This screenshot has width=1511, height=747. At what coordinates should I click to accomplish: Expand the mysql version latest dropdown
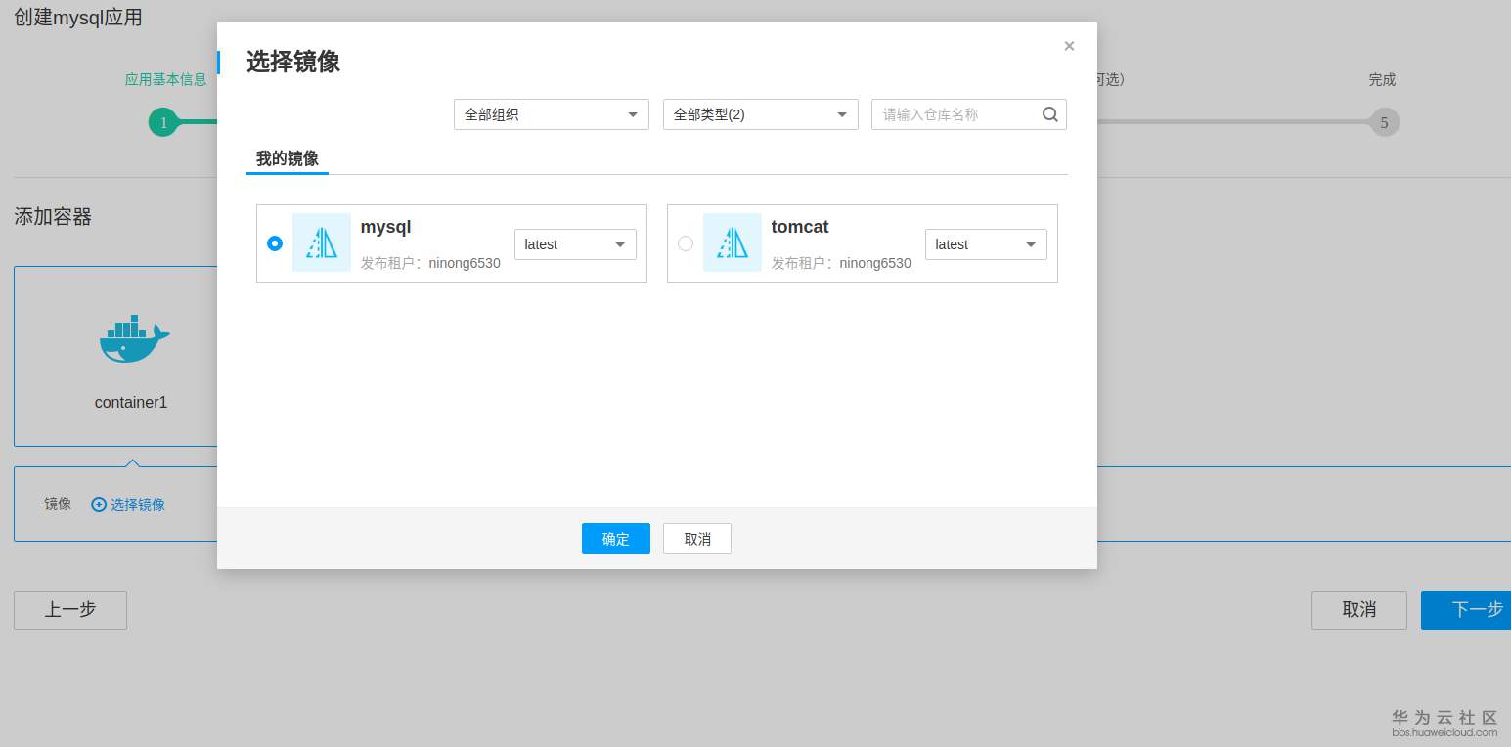point(575,244)
